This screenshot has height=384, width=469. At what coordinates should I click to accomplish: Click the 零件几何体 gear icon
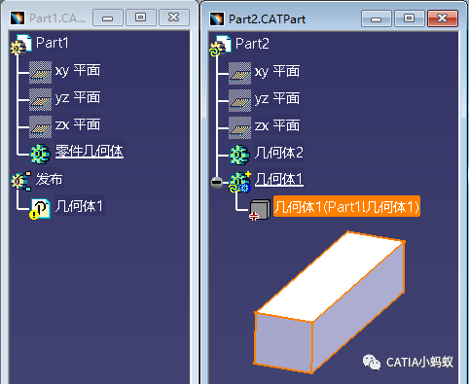click(40, 154)
